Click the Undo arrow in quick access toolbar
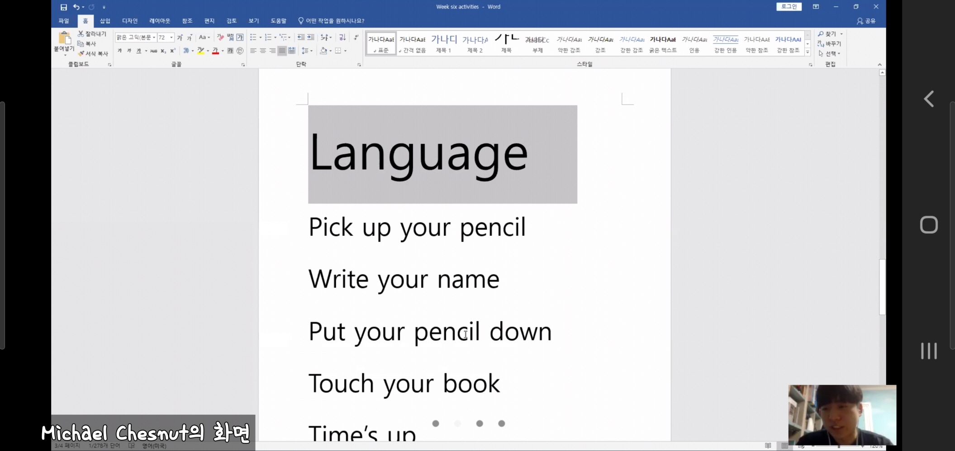Viewport: 955px width, 451px height. pyautogui.click(x=76, y=7)
